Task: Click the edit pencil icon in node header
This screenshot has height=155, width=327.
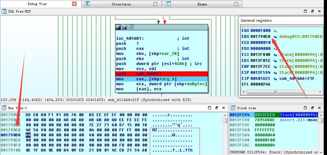Action: click(x=125, y=27)
